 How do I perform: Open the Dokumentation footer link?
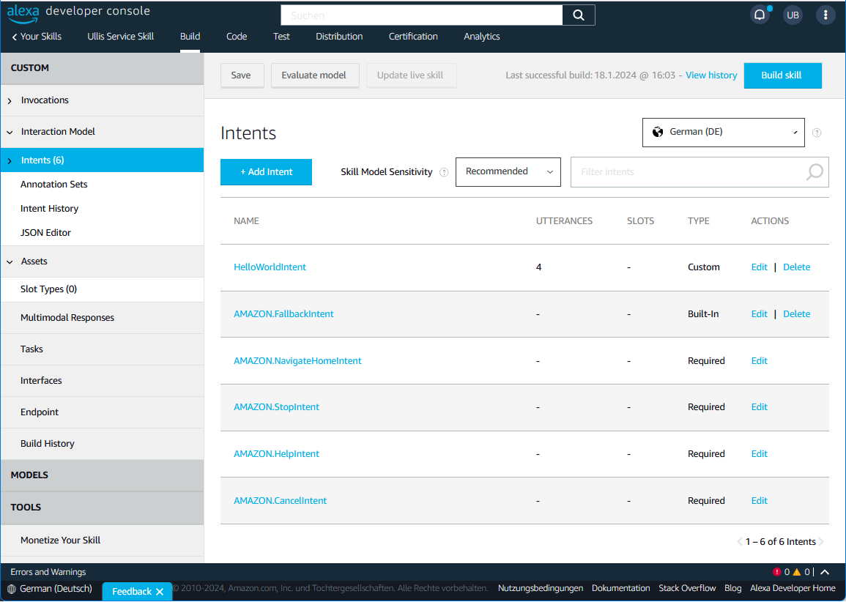620,589
